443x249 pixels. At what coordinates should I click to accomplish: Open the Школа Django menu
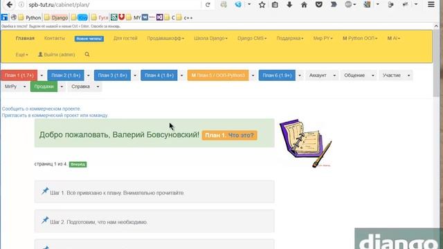pyautogui.click(x=210, y=38)
